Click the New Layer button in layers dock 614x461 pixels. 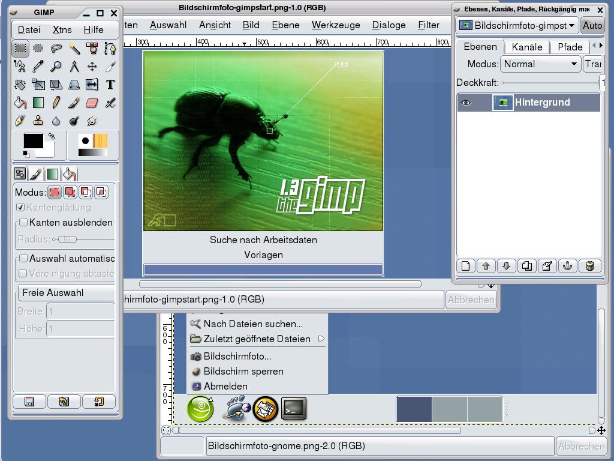click(465, 266)
